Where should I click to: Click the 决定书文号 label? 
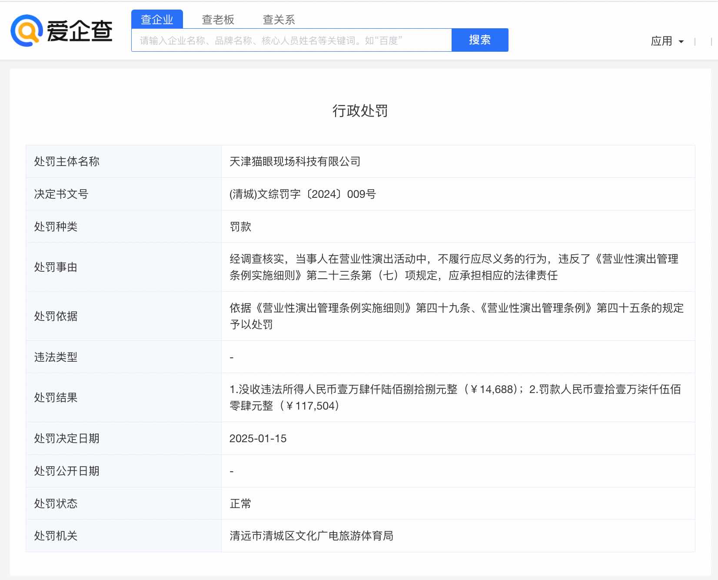(61, 194)
